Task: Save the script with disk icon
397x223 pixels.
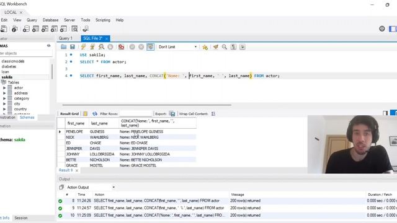Action: click(x=73, y=47)
